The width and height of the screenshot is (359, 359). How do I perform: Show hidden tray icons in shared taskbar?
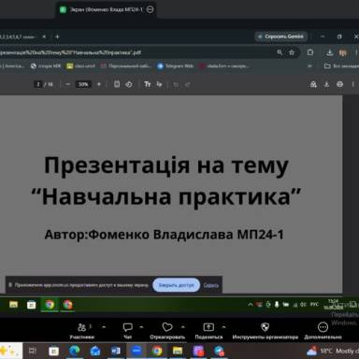click(x=251, y=305)
